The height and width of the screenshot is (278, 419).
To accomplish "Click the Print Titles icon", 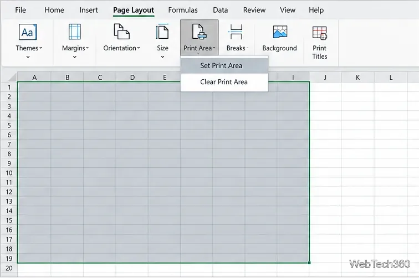I will (320, 33).
